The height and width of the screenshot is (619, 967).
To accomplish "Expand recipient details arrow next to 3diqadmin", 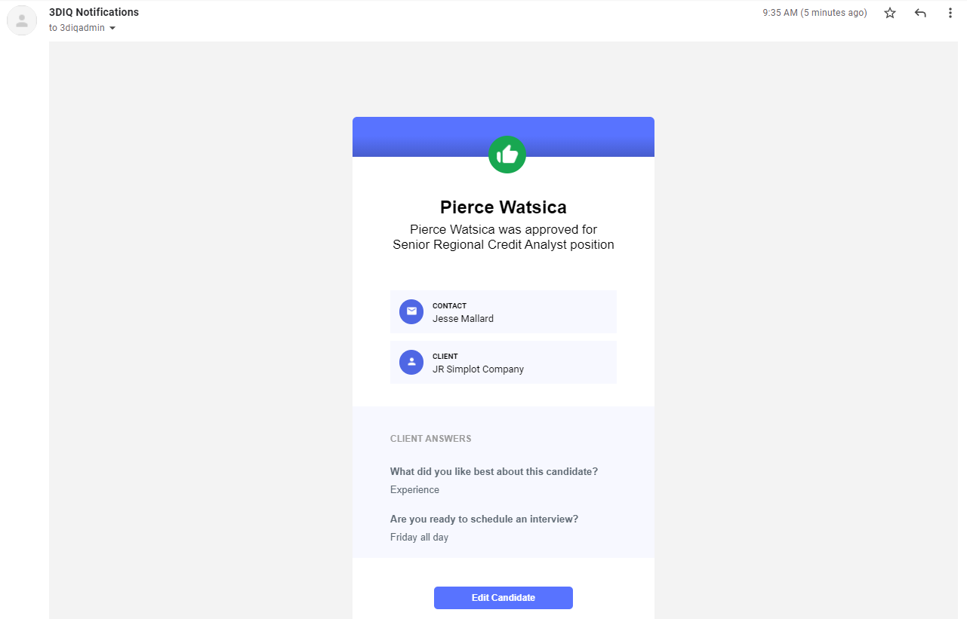I will (x=112, y=29).
